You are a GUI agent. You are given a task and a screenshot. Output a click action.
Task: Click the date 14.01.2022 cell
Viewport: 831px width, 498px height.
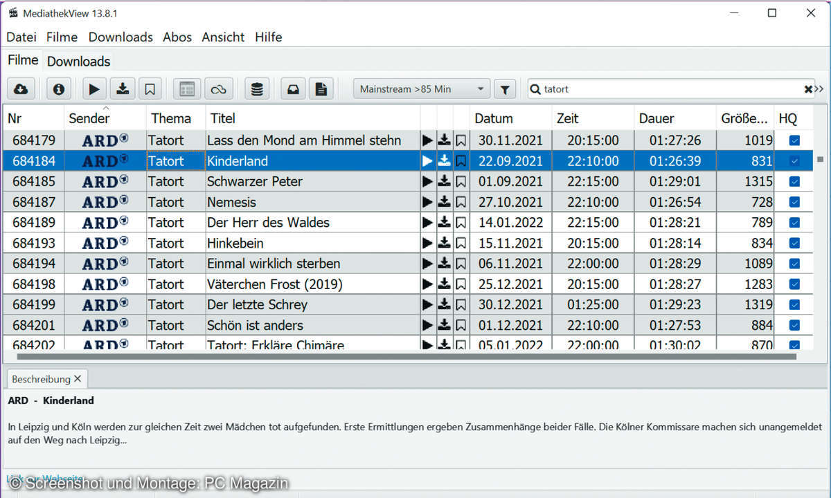click(x=510, y=223)
